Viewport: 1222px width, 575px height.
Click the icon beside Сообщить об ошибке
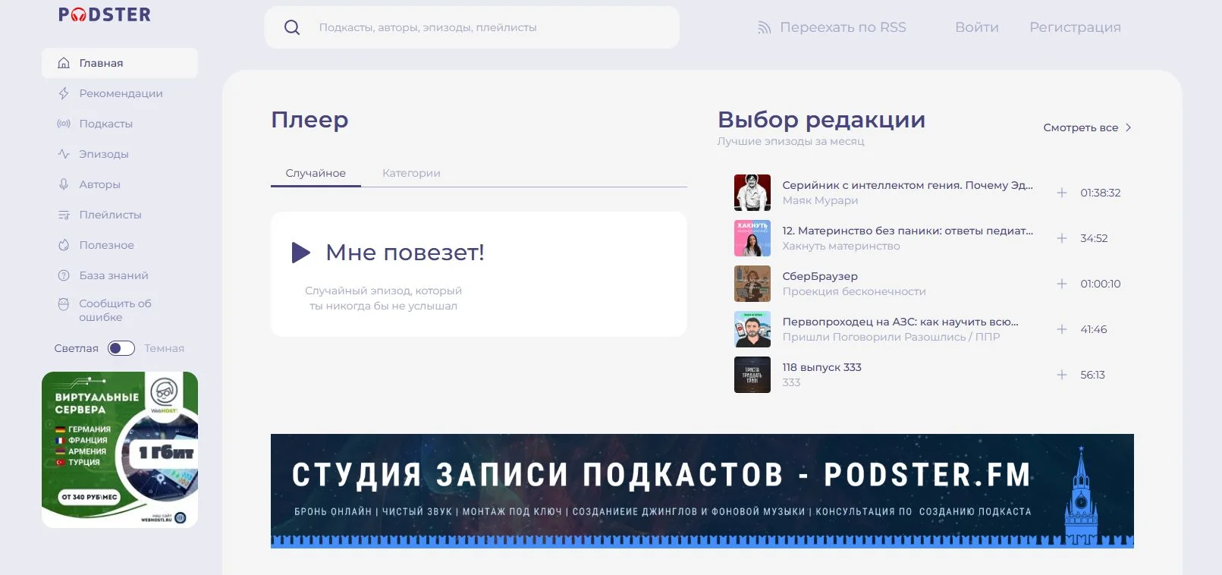(x=64, y=303)
